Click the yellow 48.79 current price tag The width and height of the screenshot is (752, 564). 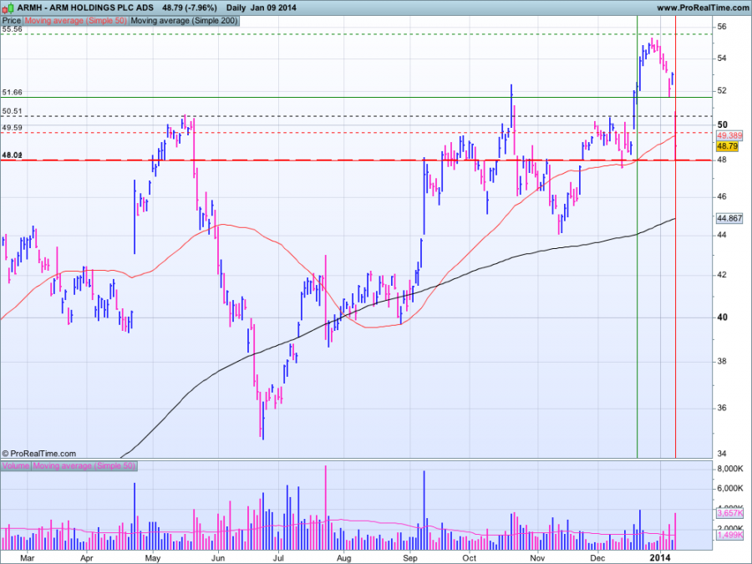point(728,146)
